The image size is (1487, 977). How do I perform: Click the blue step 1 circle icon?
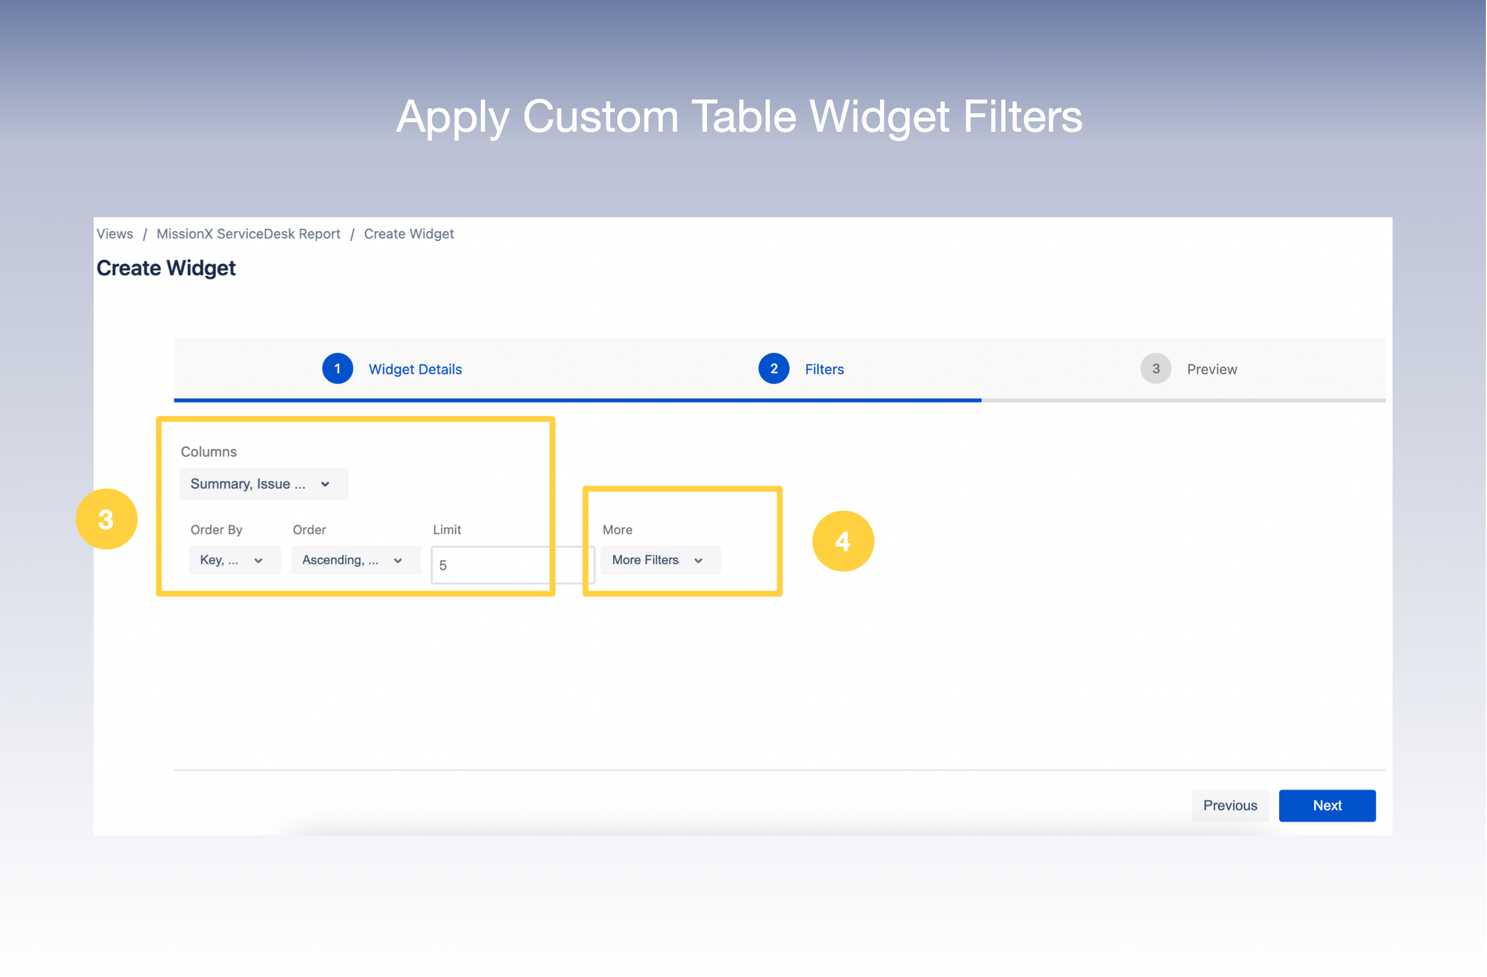337,368
